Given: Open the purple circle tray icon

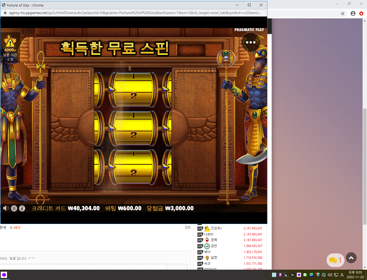Looking at the screenshot, I should pos(299,275).
